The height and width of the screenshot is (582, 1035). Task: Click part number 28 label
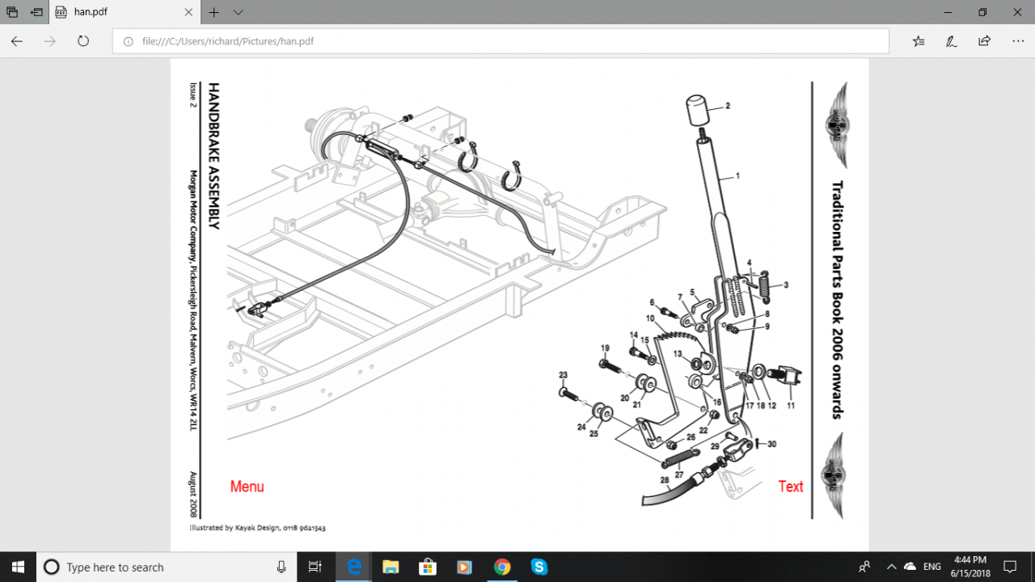665,480
